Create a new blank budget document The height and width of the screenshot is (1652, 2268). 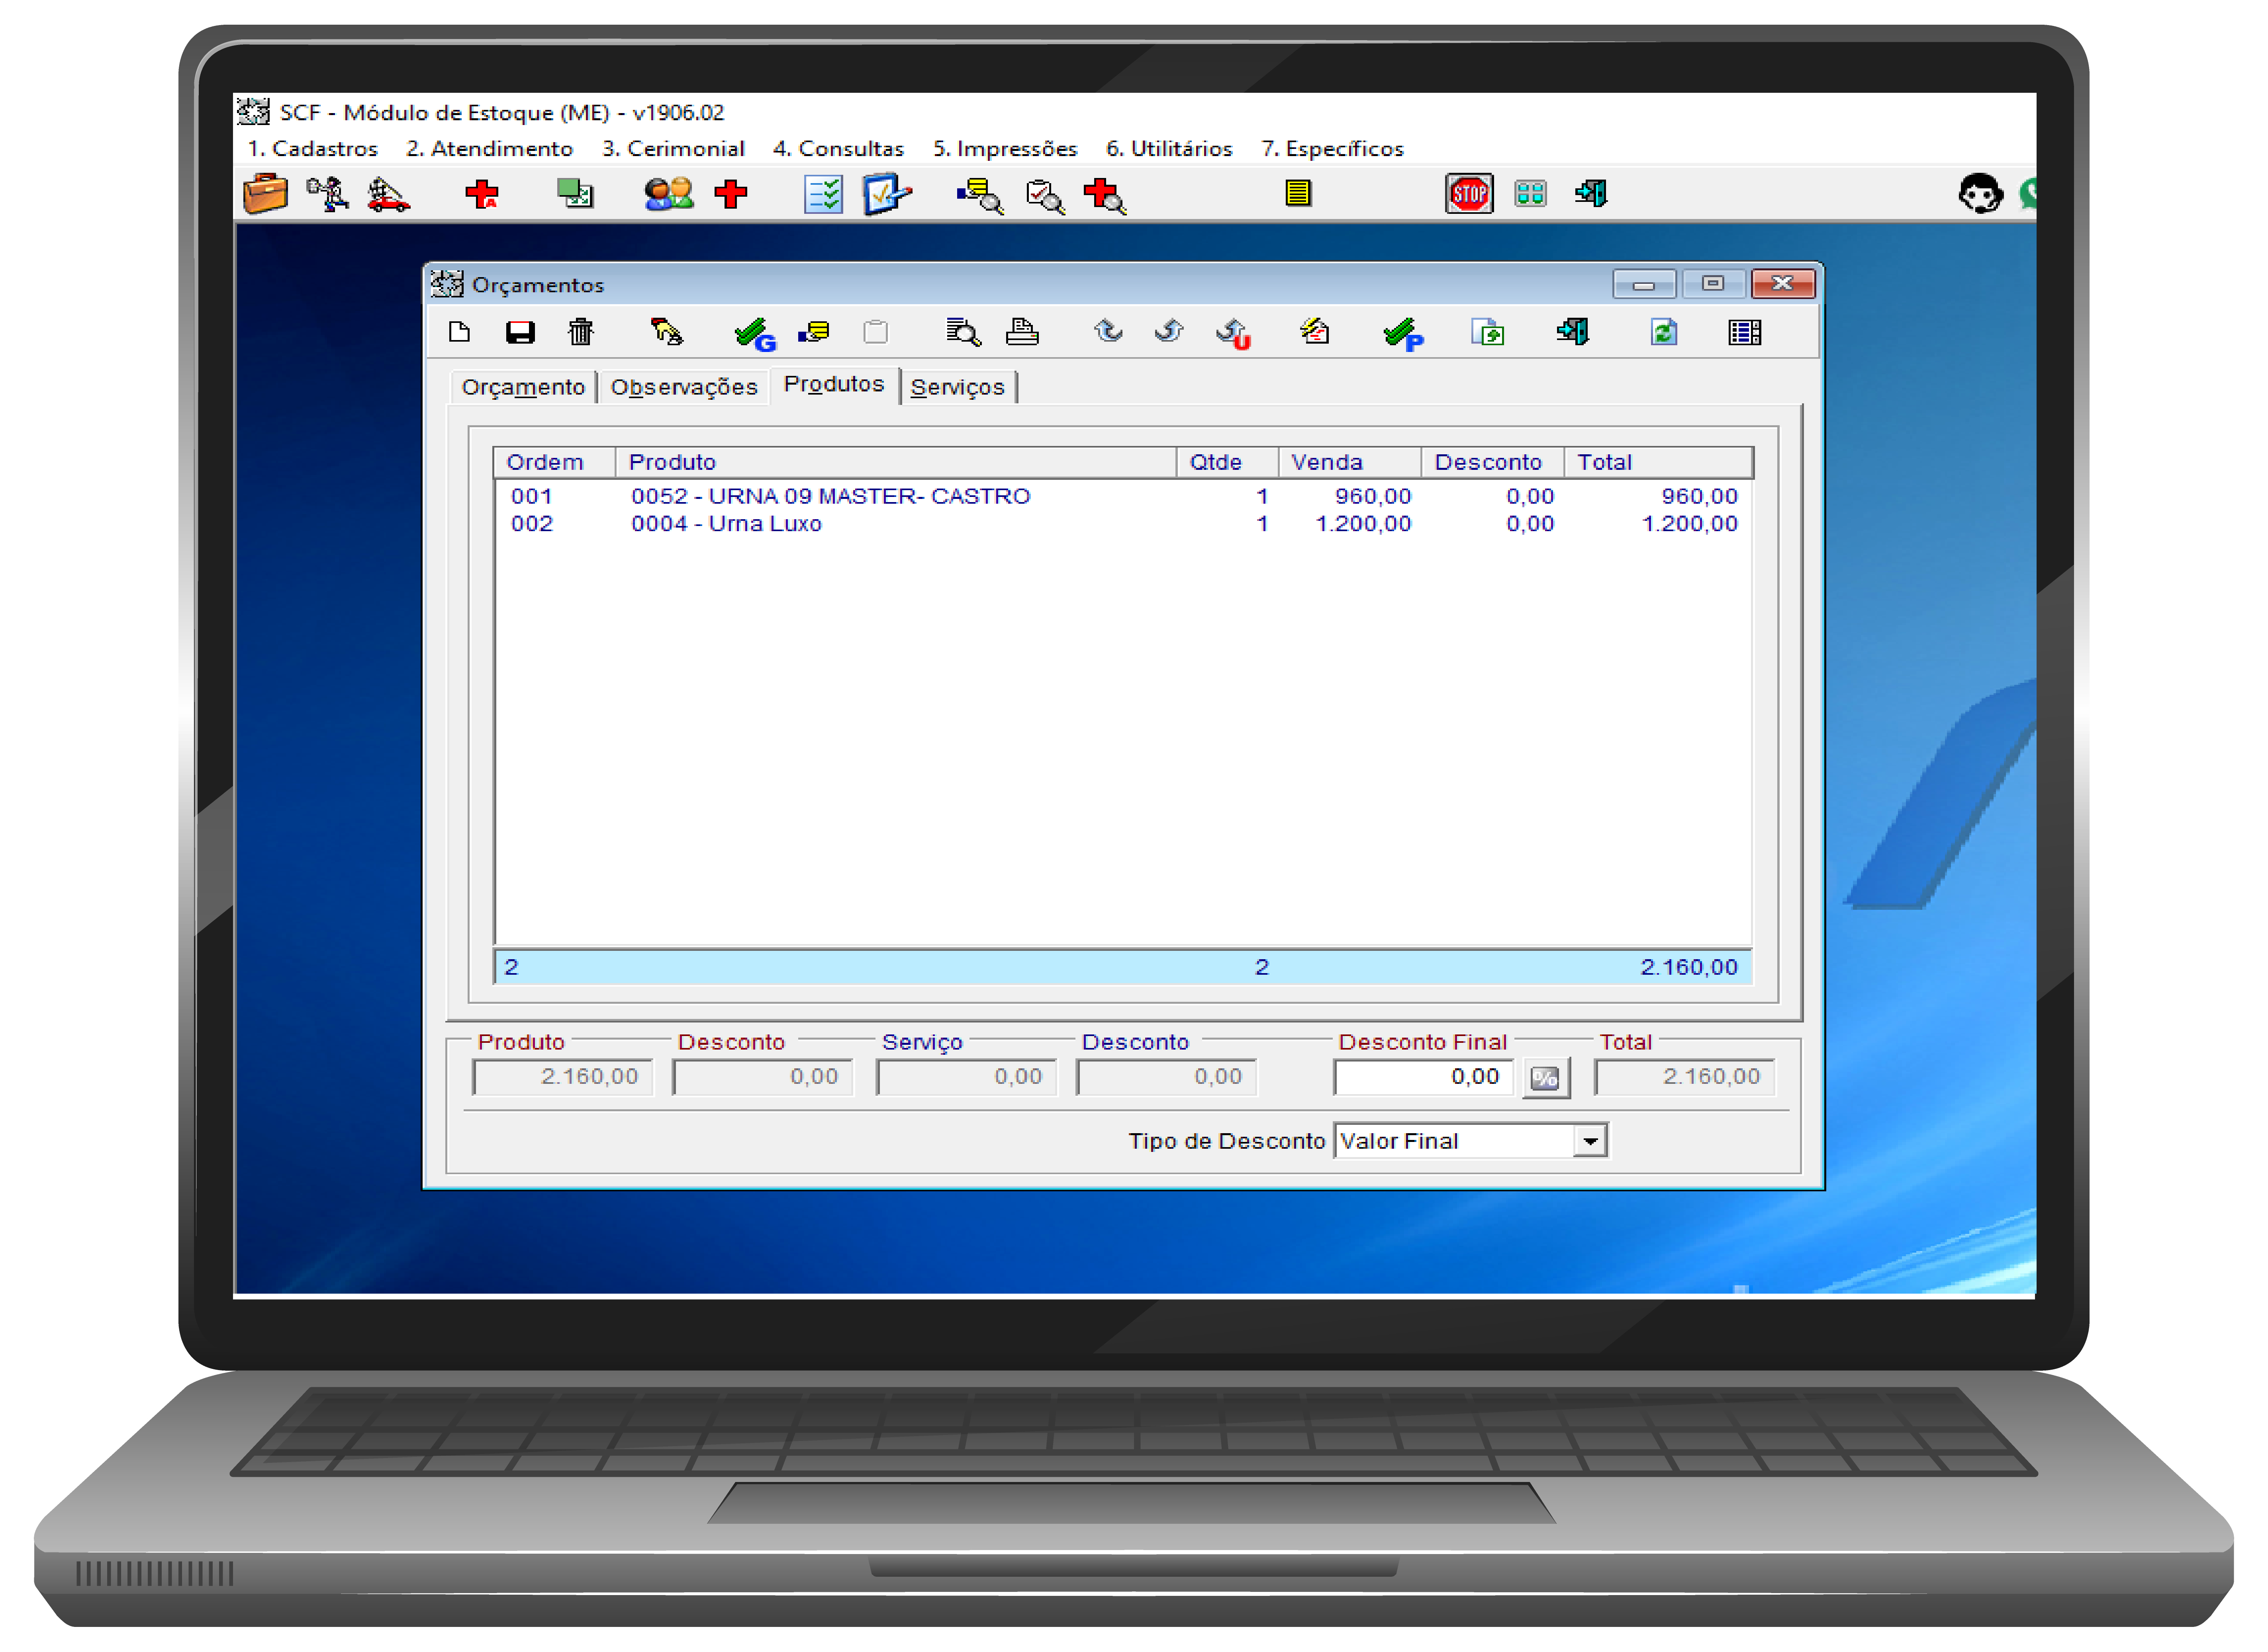click(x=459, y=332)
